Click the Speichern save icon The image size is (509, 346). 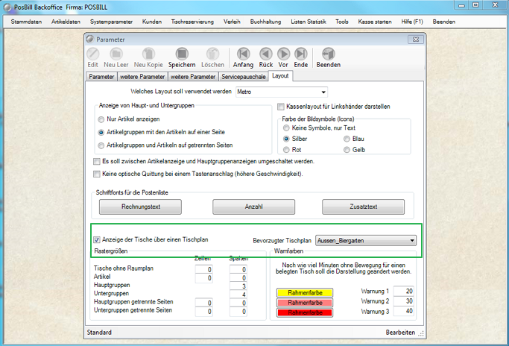(181, 54)
